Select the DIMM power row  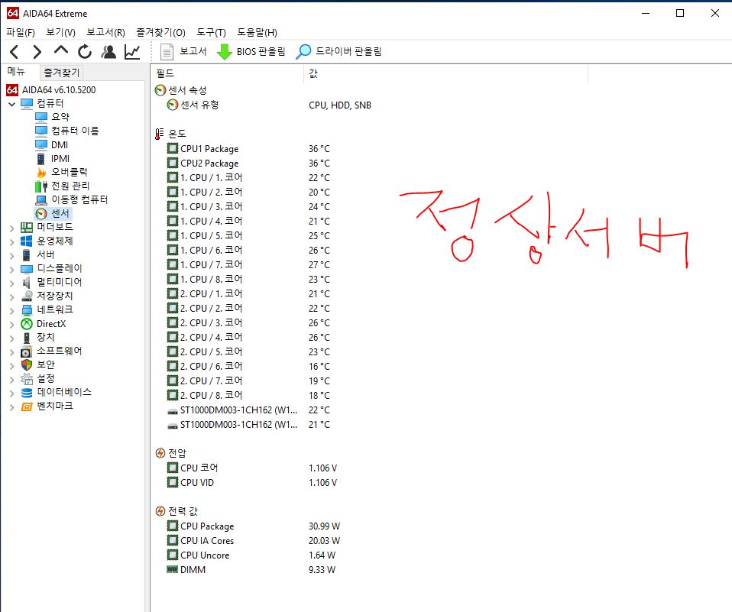252,569
